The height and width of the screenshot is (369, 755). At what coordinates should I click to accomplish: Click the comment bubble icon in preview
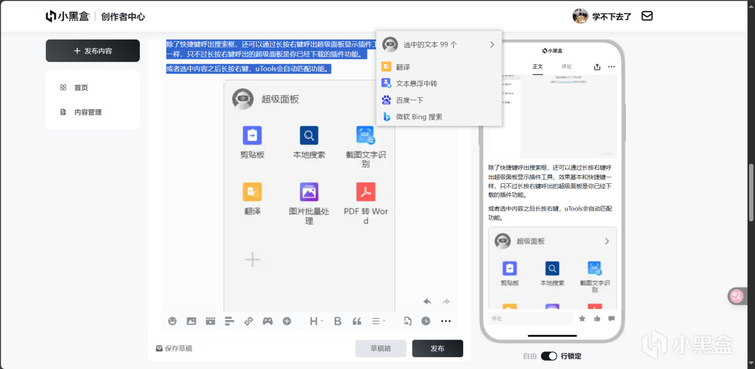tap(612, 318)
